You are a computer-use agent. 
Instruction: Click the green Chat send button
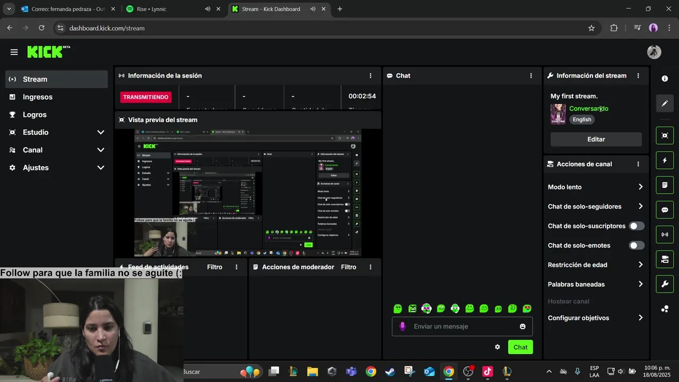click(x=520, y=347)
